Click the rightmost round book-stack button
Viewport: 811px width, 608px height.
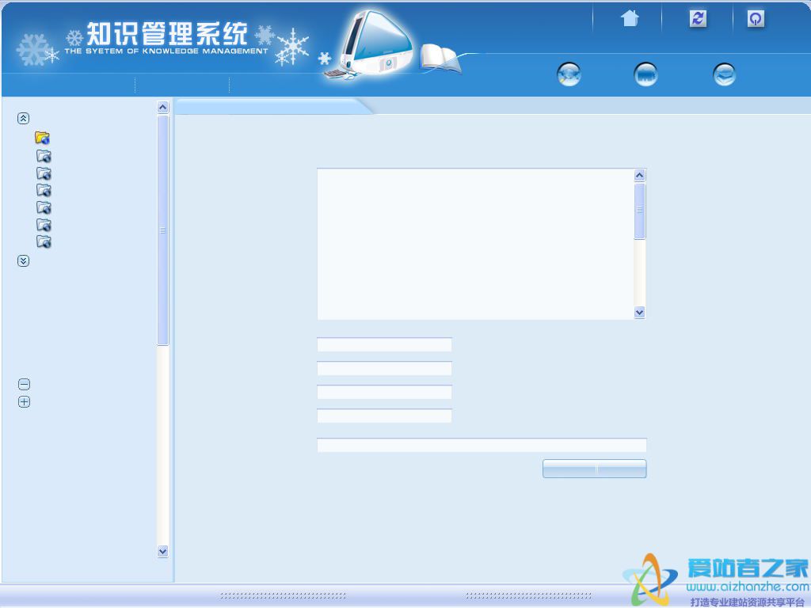(x=724, y=74)
